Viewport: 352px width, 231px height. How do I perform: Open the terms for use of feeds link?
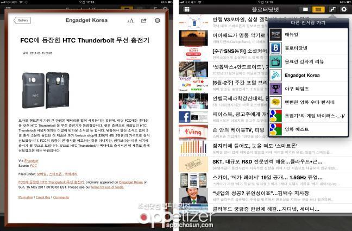click(x=108, y=187)
